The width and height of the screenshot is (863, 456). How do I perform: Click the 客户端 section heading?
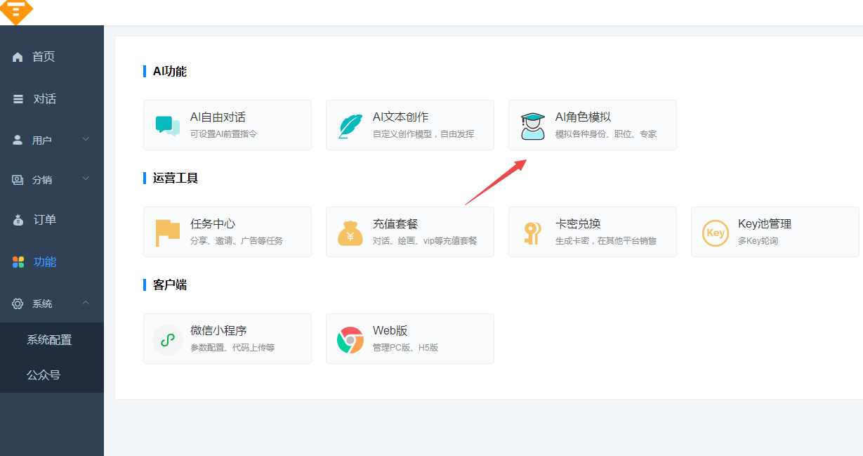170,285
